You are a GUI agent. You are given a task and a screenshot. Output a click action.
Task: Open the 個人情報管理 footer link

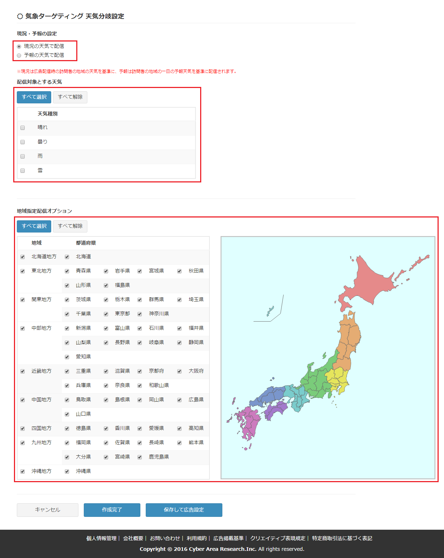pyautogui.click(x=101, y=538)
